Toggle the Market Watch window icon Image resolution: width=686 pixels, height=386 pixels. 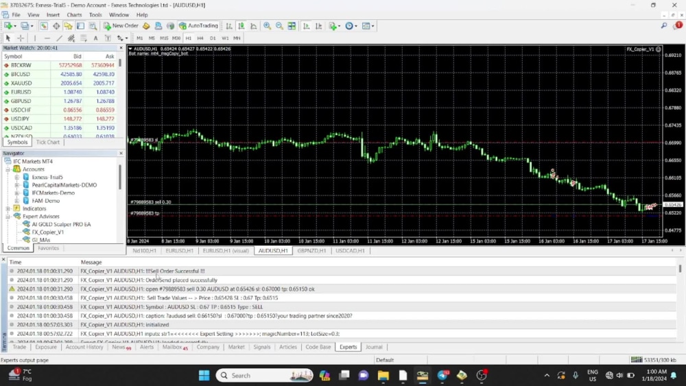(44, 26)
